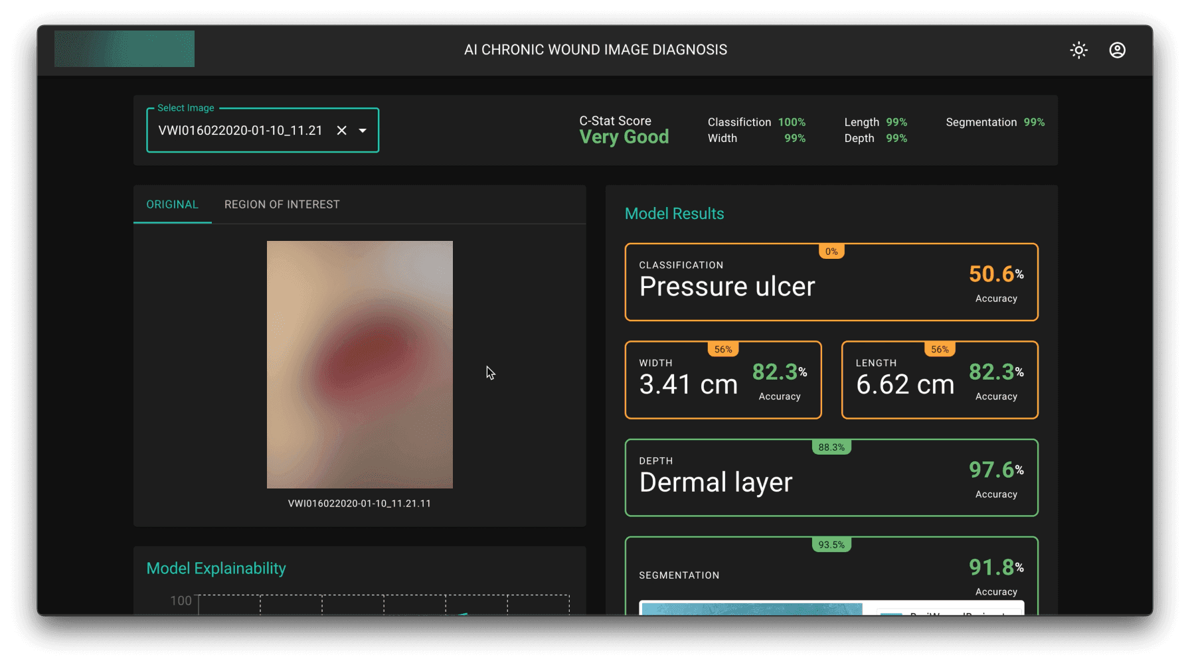Click the 88.3% badge on the Depth card

pos(831,447)
